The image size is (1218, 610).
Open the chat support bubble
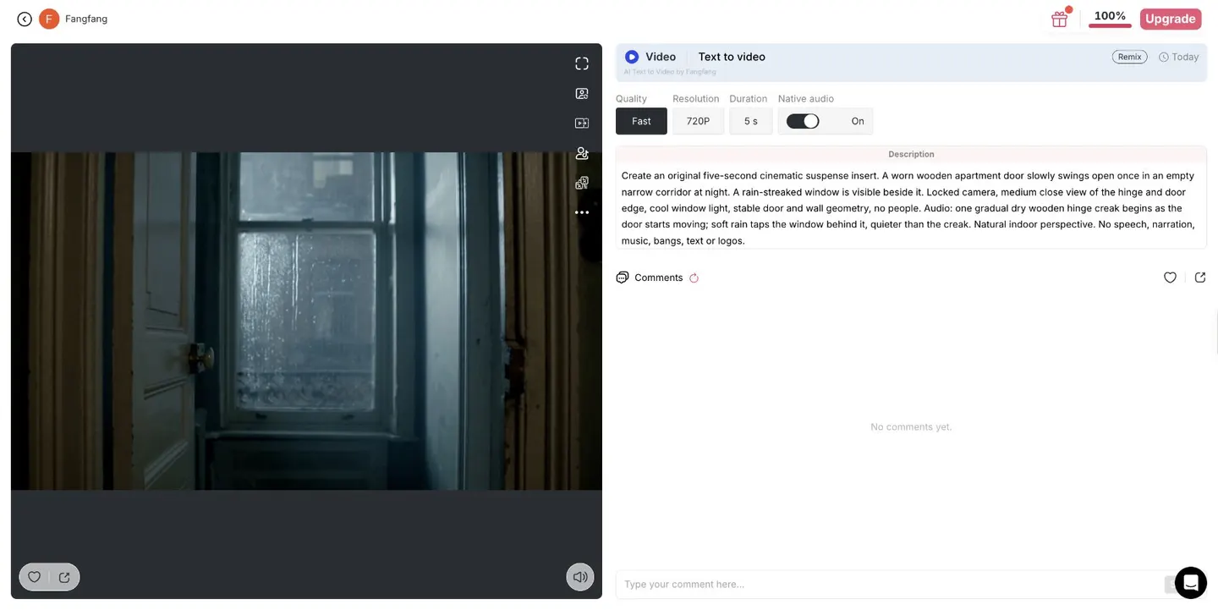click(x=1191, y=583)
